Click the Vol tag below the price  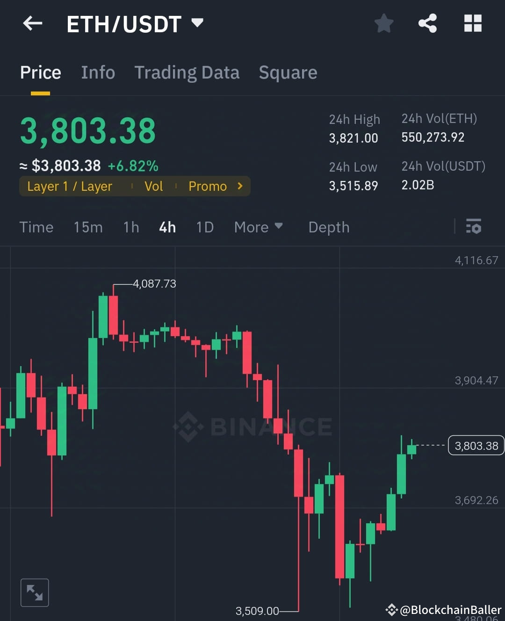point(153,186)
